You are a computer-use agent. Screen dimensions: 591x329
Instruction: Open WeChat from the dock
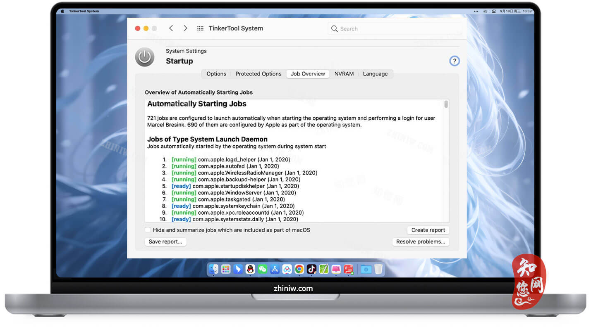pos(262,269)
